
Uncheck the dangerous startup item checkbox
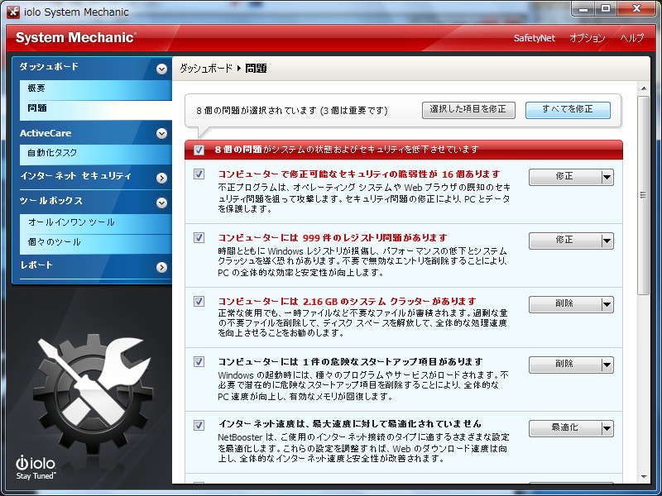tap(199, 361)
